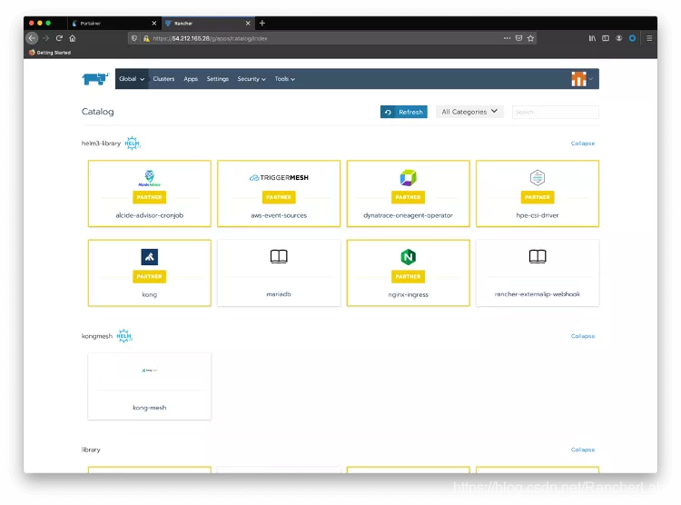This screenshot has width=681, height=505.
Task: Open the Firefox library icon
Action: coord(592,38)
